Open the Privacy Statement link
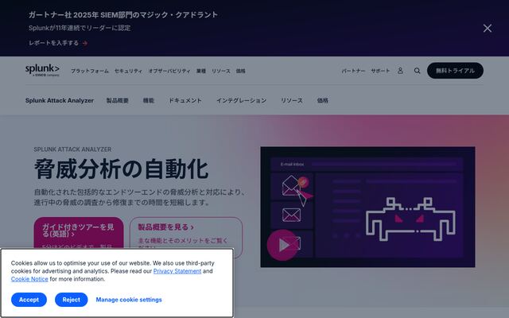This screenshot has width=509, height=318. click(x=177, y=271)
